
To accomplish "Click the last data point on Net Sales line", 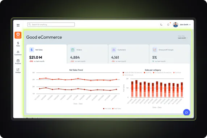I will pos(117,89).
